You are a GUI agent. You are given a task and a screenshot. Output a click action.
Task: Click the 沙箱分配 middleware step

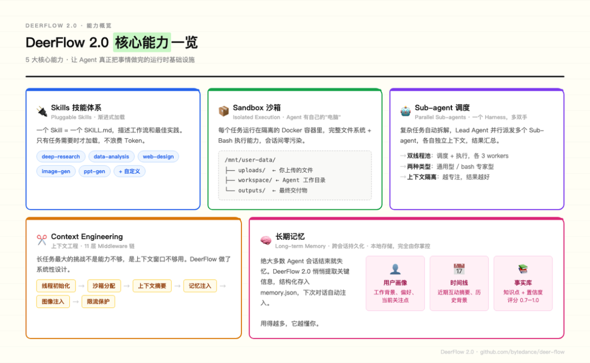click(104, 286)
